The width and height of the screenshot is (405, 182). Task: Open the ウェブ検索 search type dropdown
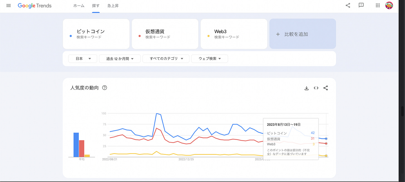209,59
